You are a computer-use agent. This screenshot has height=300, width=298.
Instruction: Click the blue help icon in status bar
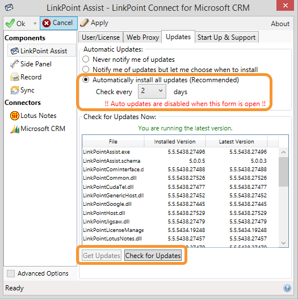point(287,288)
